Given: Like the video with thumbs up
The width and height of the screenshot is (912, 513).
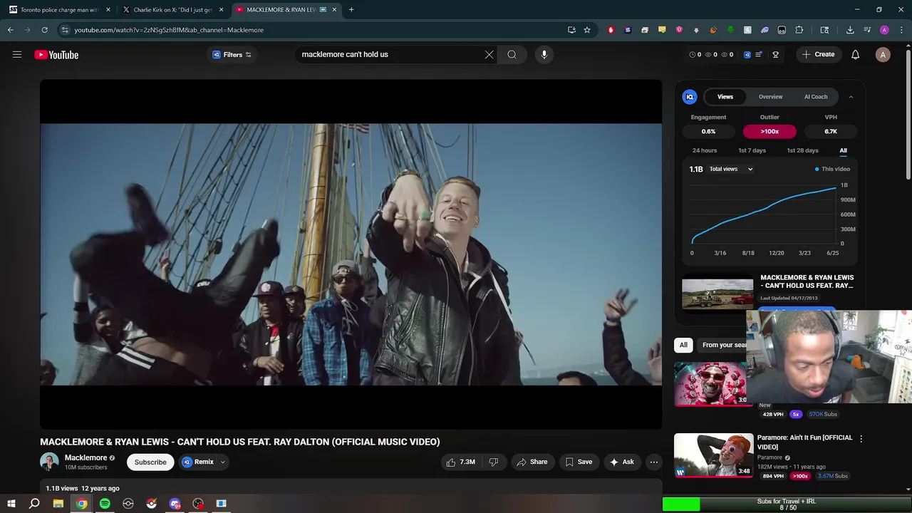Looking at the screenshot, I should (460, 462).
